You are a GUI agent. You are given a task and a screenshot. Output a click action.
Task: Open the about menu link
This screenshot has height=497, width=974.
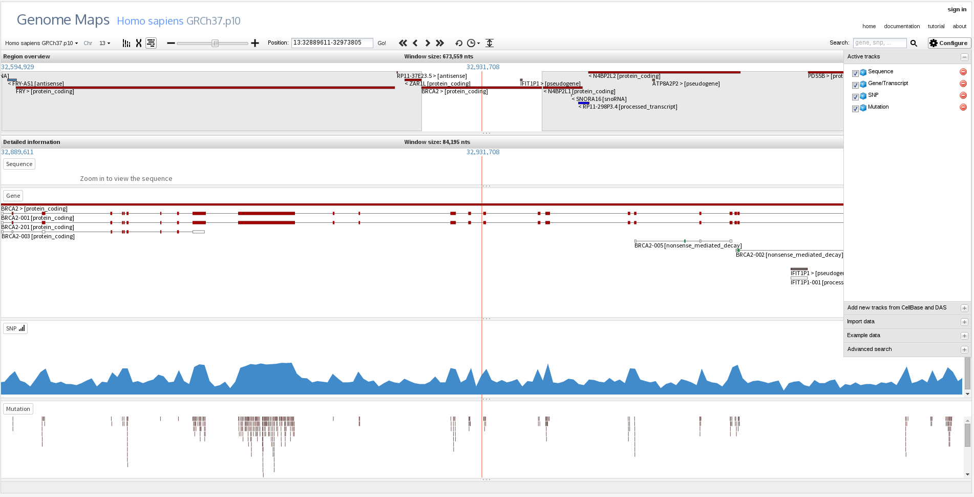point(959,26)
